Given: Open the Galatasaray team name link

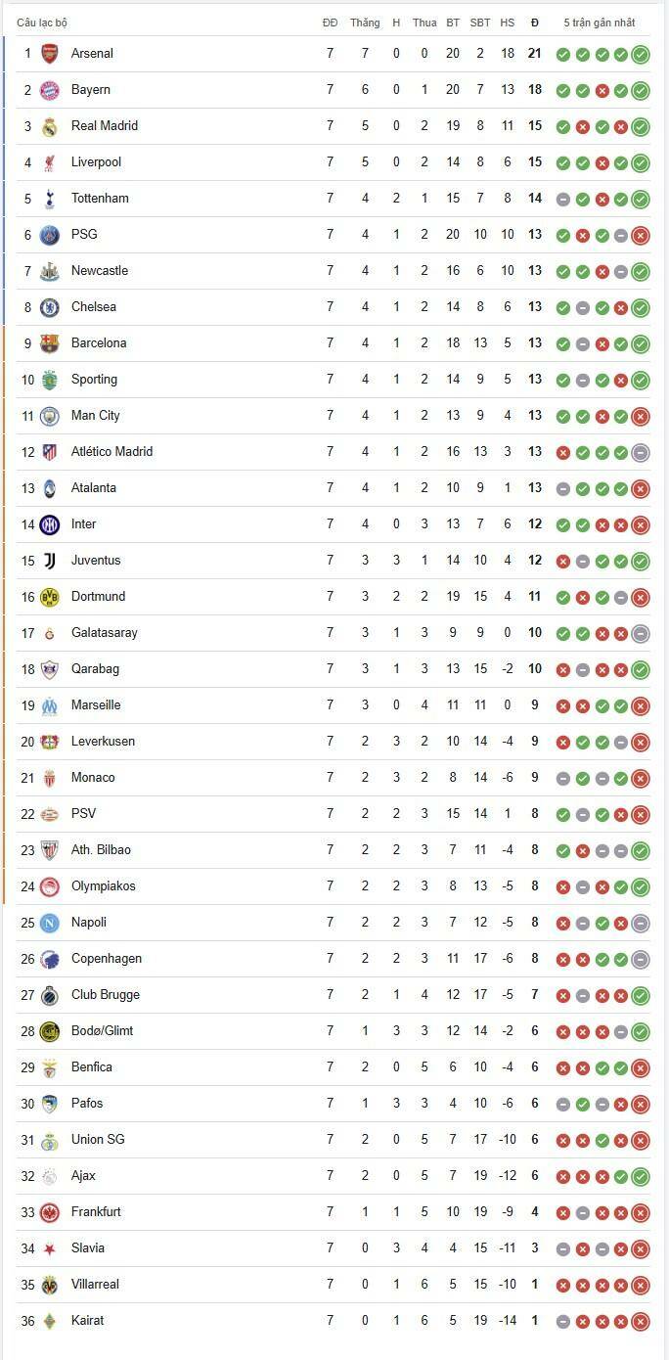Looking at the screenshot, I should point(105,633).
